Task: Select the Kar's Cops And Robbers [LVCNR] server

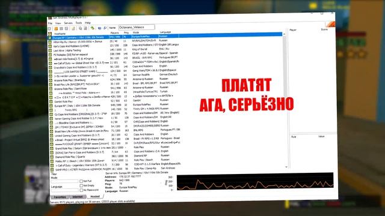Action: [72, 46]
